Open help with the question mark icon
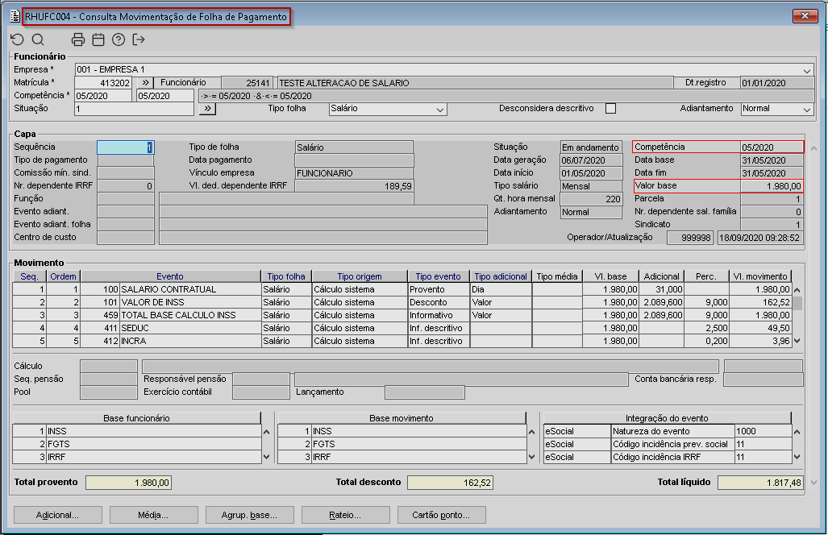Viewport: 828px width, 535px height. click(119, 39)
